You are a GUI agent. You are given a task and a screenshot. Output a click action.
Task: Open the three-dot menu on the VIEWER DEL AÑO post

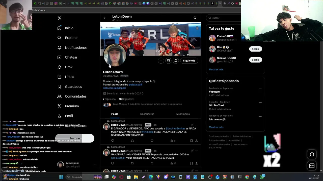coord(197,125)
